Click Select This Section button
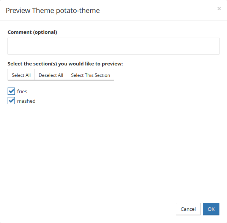The height and width of the screenshot is (223, 227). tap(90, 75)
